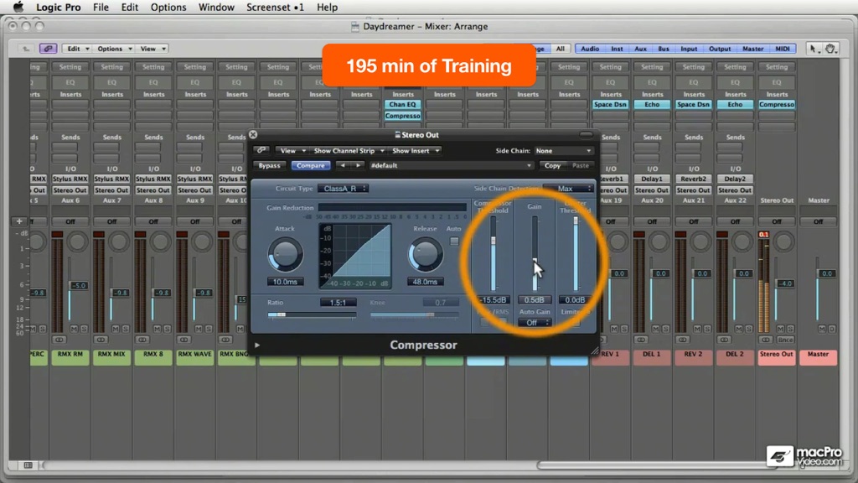858x483 pixels.
Task: Solo the RMX MIX channel strip
Action: point(126,329)
